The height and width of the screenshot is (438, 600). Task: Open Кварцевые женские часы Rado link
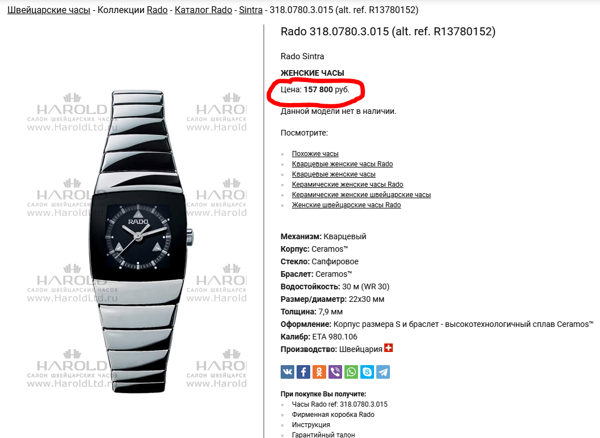coord(343,164)
